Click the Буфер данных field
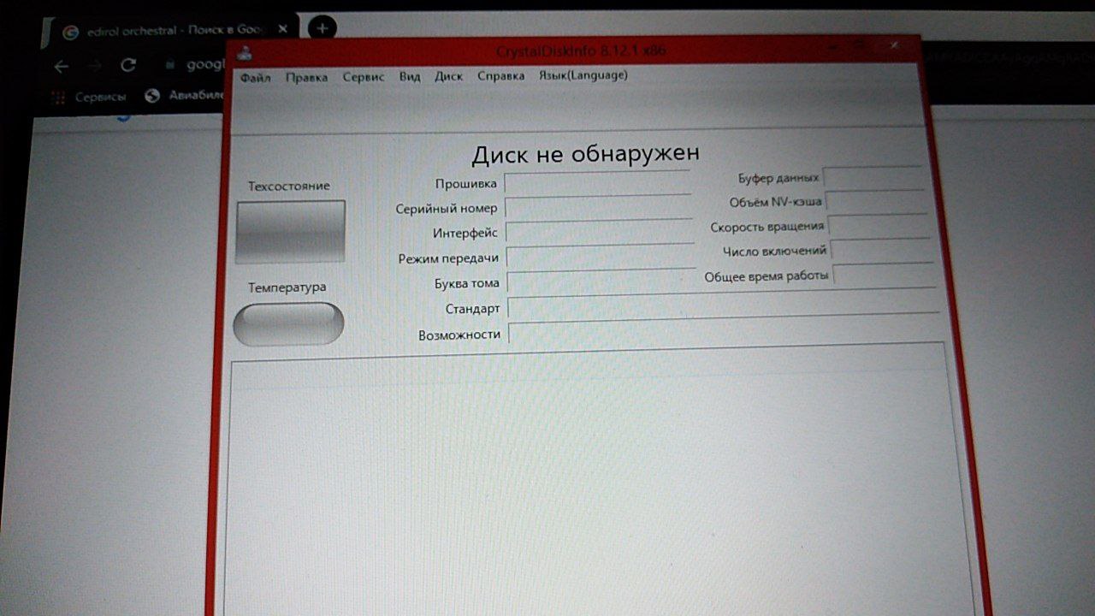This screenshot has width=1095, height=616. click(873, 177)
